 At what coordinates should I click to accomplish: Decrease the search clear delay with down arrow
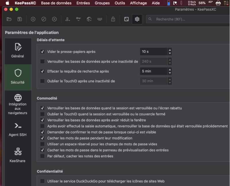point(170,73)
